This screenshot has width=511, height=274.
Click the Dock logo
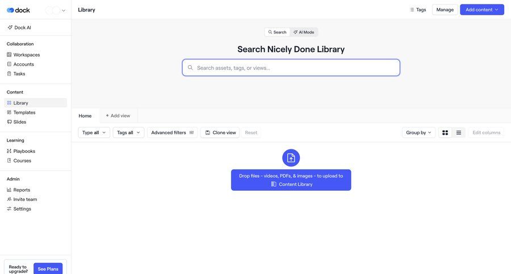[x=18, y=10]
